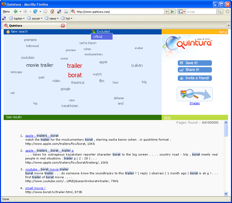Click the Save it! button

tap(195, 63)
